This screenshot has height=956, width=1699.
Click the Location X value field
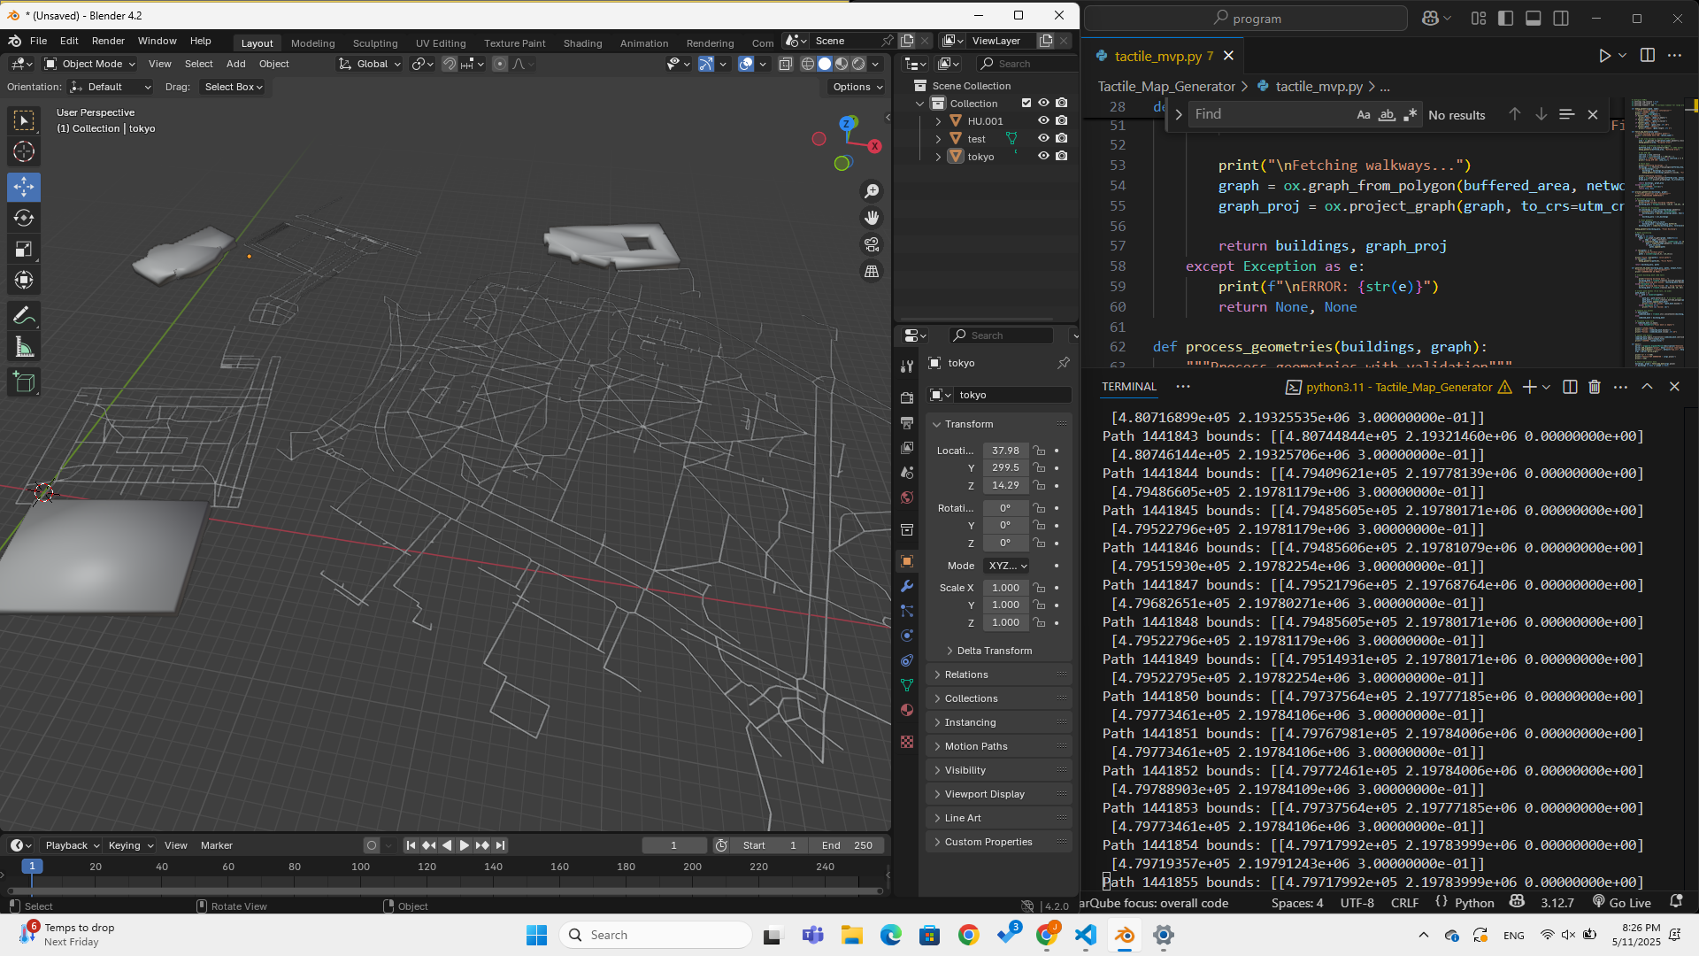(x=1005, y=451)
